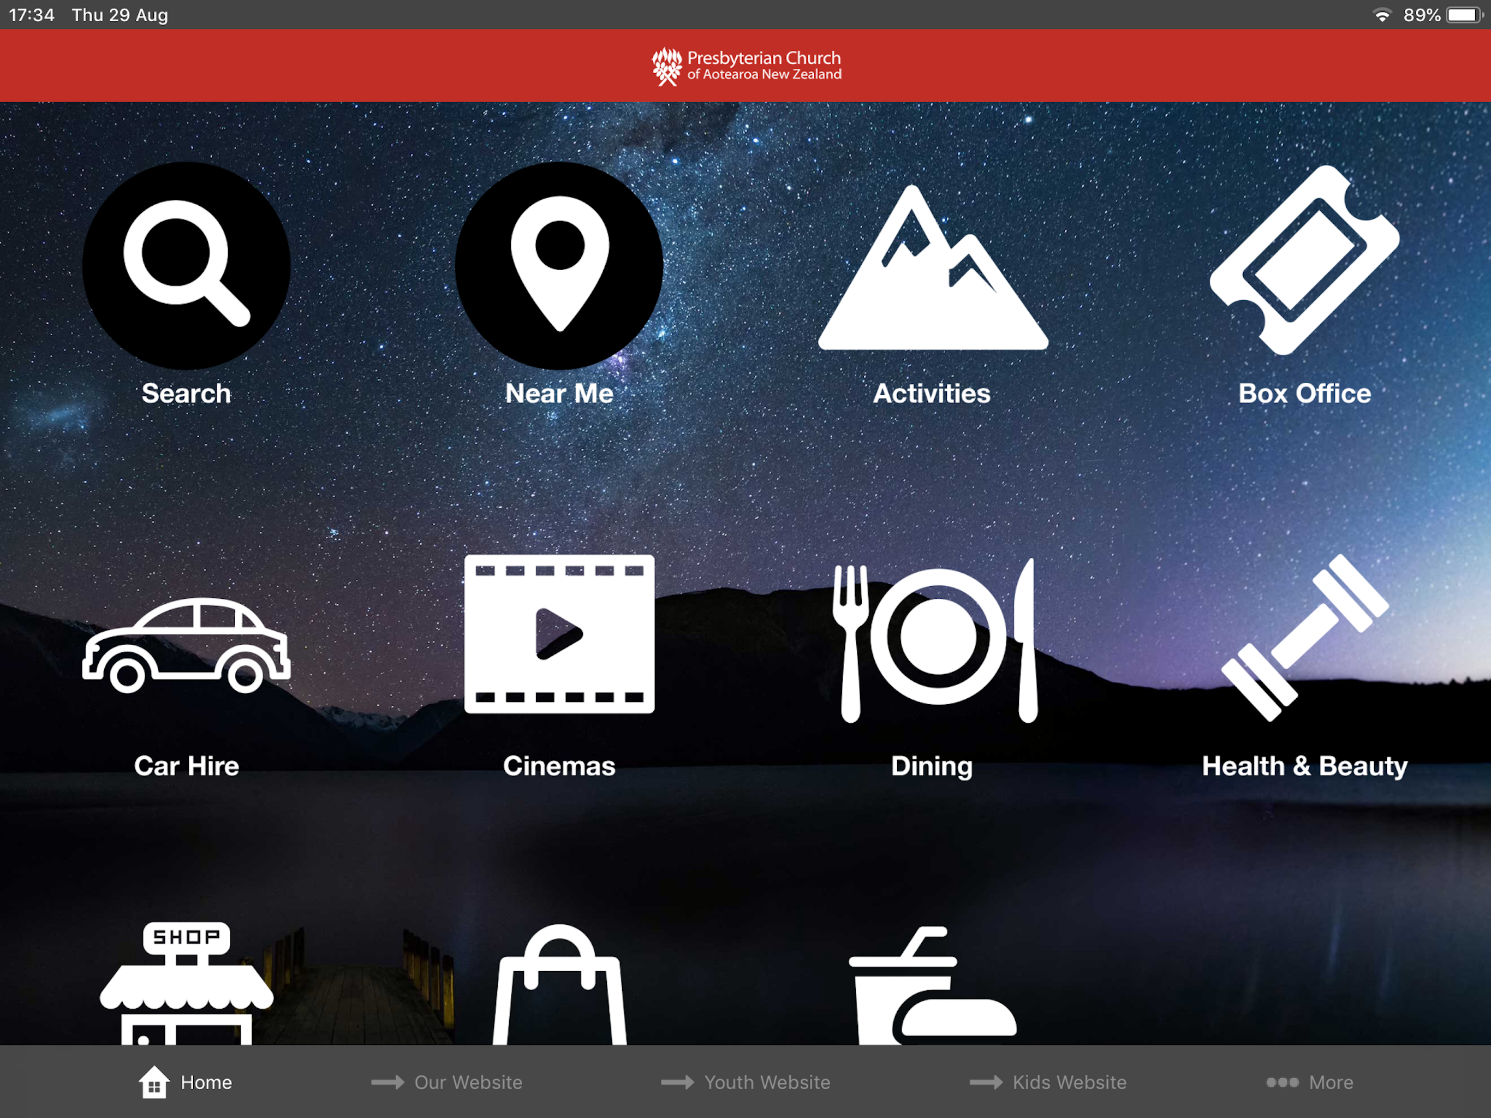Open the Health & Beauty dumbbell icon
1491x1118 pixels.
(1305, 638)
